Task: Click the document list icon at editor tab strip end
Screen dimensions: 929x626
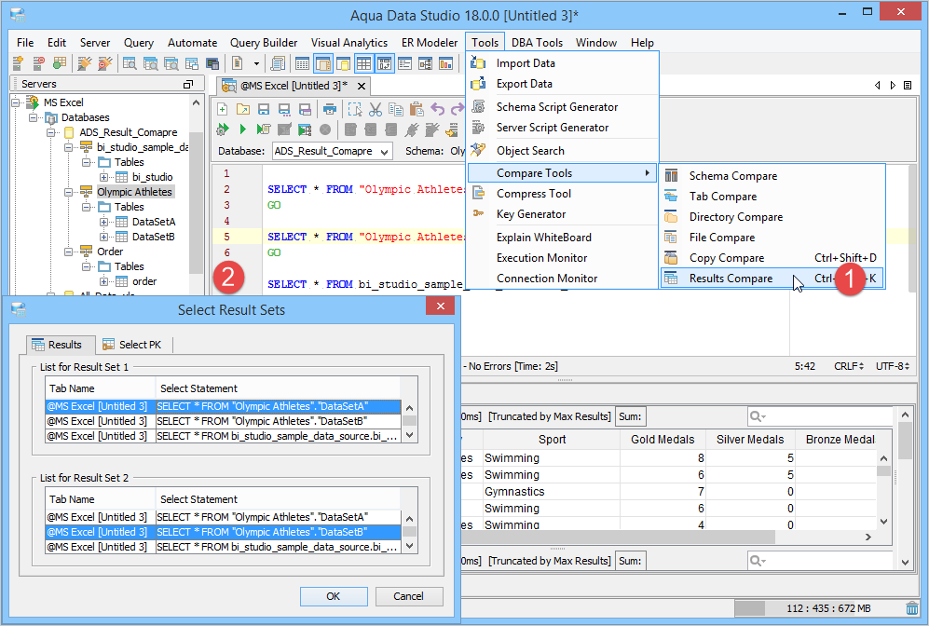Action: click(907, 86)
